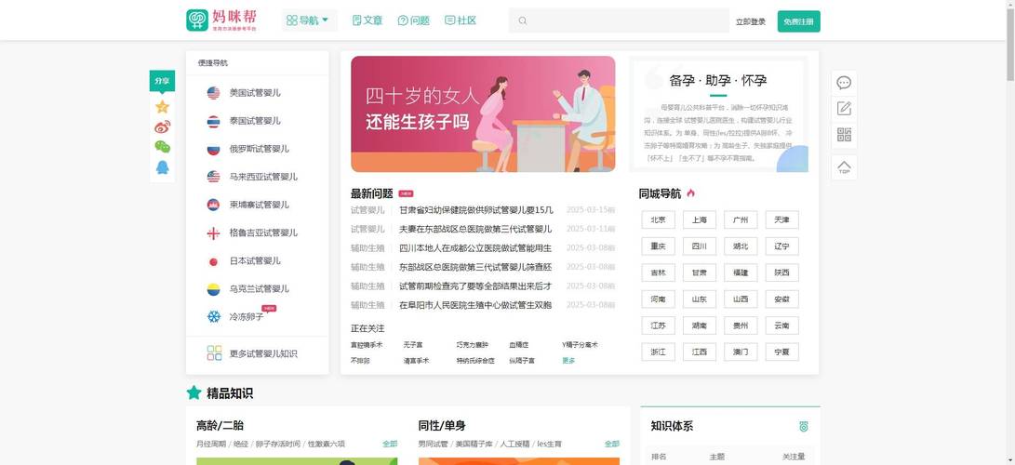1015x465 pixels.
Task: Select the 北京 city button
Action: pyautogui.click(x=659, y=219)
